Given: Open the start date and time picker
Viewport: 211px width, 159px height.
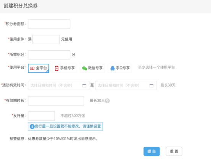Looking at the screenshot, I should click(58, 85).
